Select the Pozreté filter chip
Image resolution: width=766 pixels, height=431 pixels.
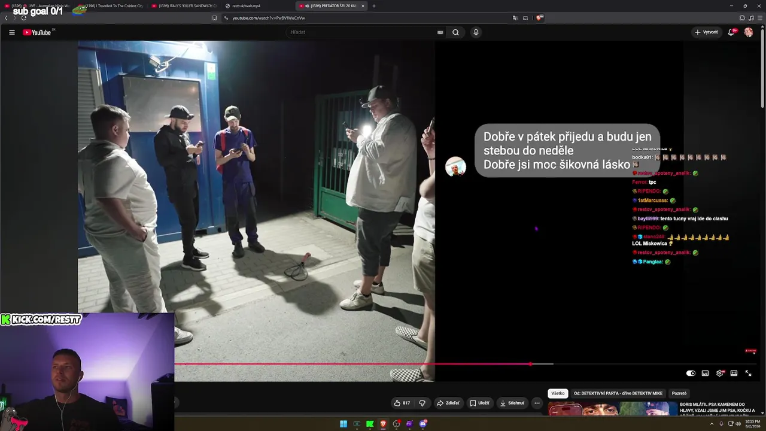(x=679, y=393)
